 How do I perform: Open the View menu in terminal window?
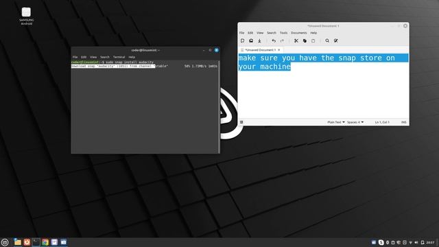click(93, 57)
